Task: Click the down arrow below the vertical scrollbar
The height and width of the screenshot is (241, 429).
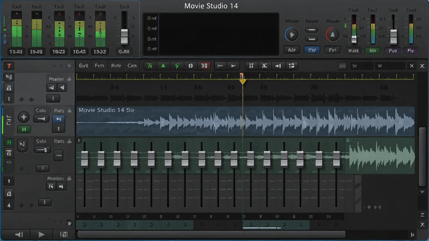Action: 422,192
